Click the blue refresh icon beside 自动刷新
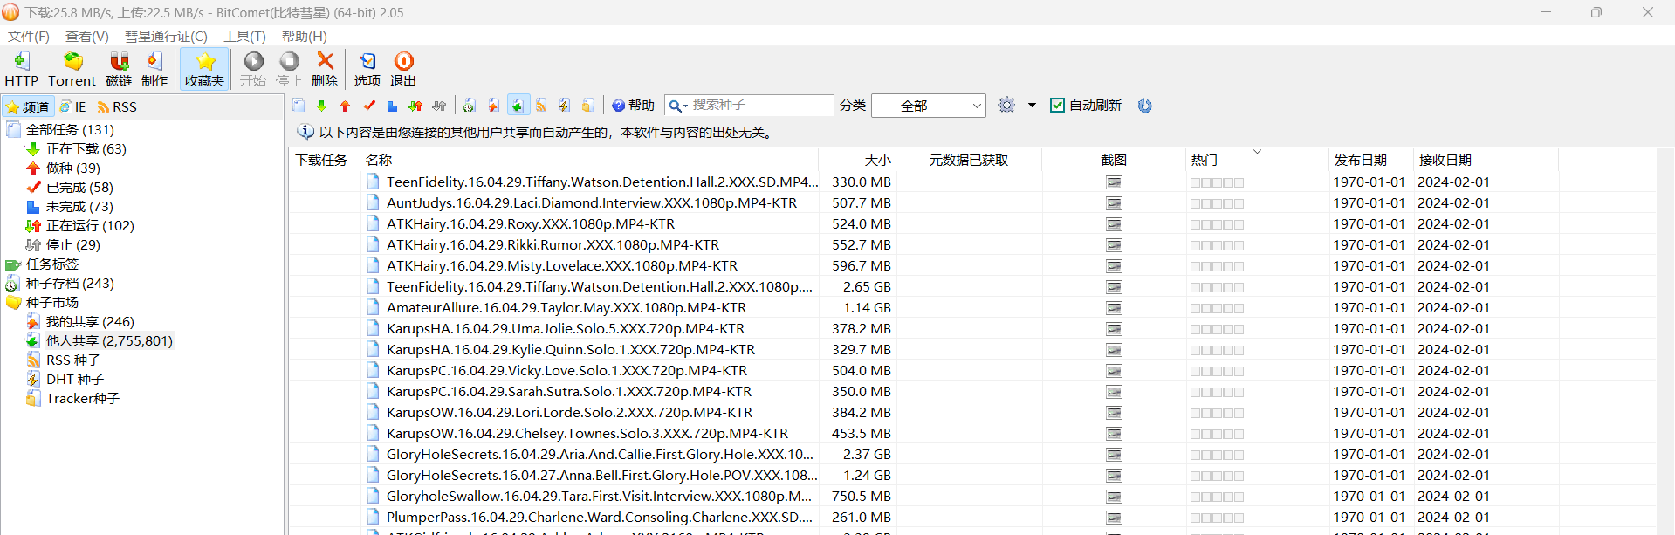 [1145, 106]
